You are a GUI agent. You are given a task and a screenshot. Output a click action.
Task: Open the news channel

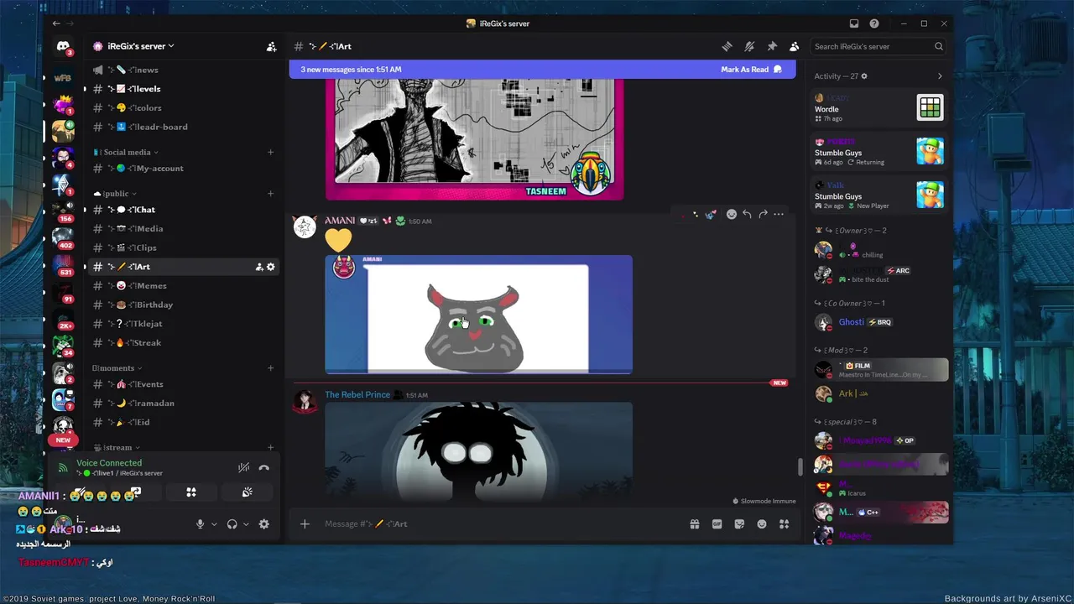185,70
